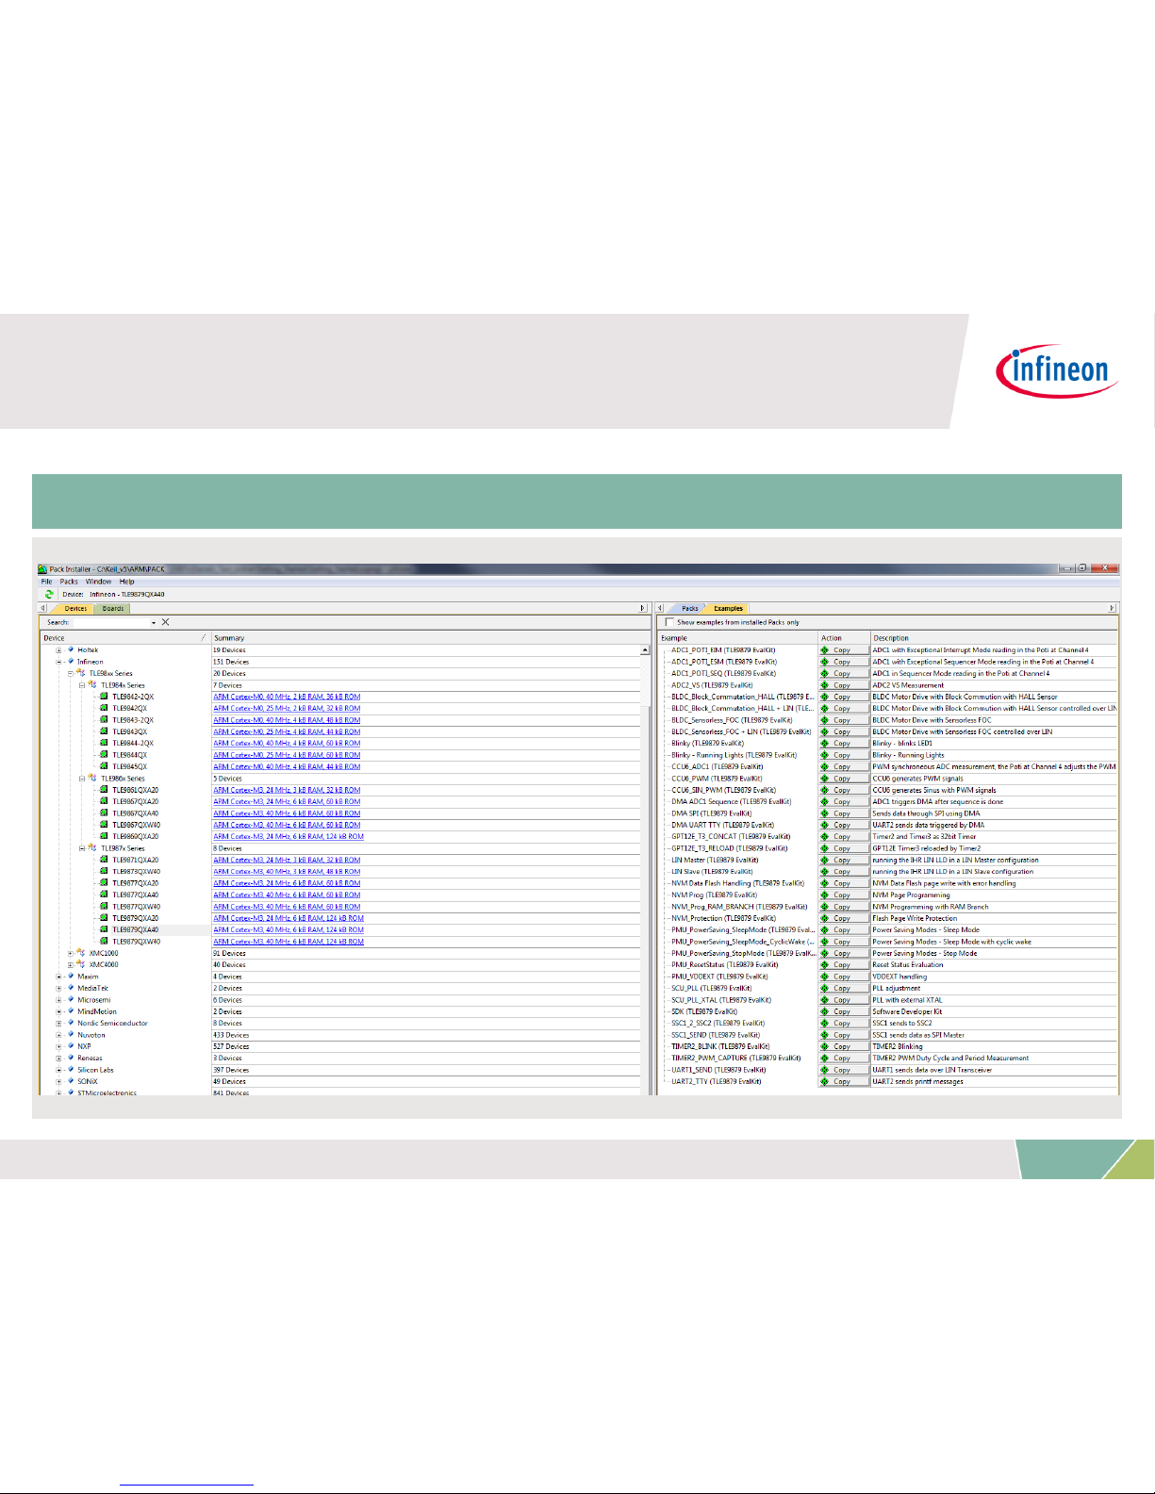Expand the XMC4000 family node
The width and height of the screenshot is (1155, 1494).
71,965
